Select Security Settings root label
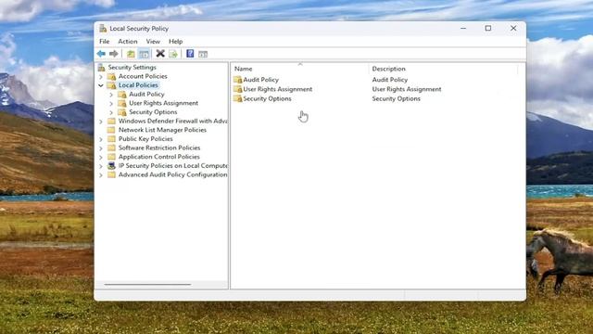 132,68
